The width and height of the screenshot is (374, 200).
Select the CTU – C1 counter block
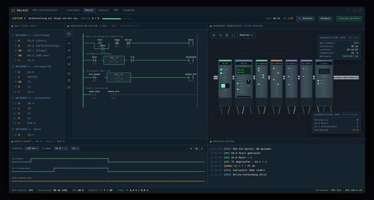tap(119, 77)
